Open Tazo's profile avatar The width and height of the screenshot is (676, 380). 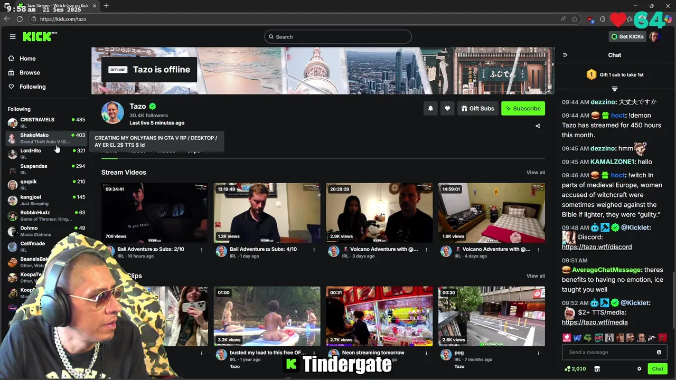(112, 113)
